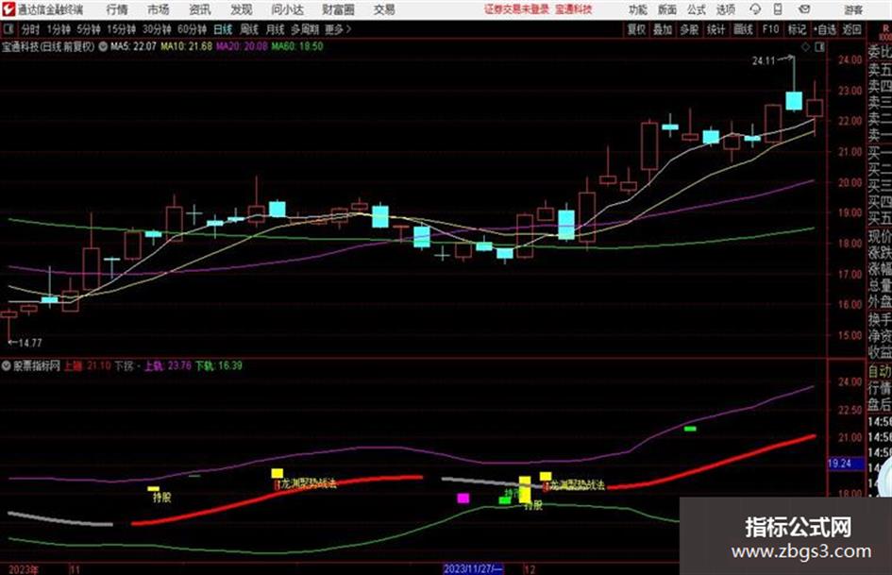The image size is (892, 575).
Task: Click the 下轨: 16.39 indicator value
Action: [219, 365]
